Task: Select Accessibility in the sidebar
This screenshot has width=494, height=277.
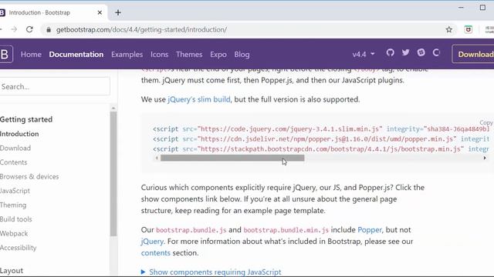Action: pos(19,248)
